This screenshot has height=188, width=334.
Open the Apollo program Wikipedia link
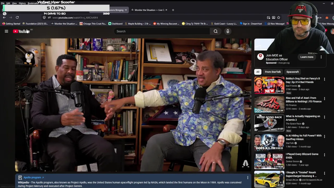pyautogui.click(x=34, y=178)
